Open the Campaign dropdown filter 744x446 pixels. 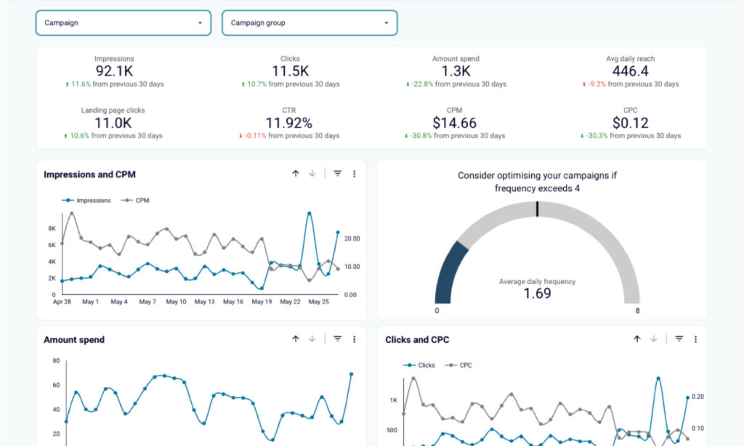coord(123,23)
